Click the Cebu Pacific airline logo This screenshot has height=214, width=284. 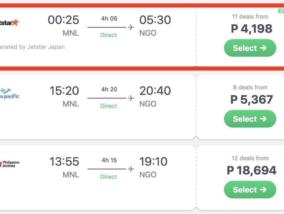click(10, 93)
